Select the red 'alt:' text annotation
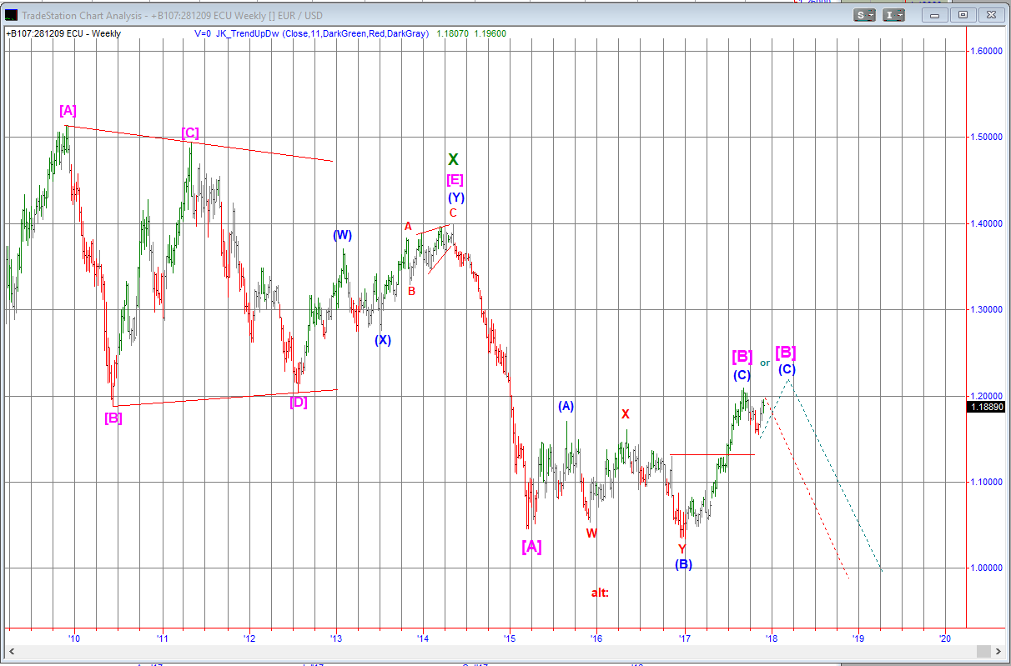Image resolution: width=1011 pixels, height=666 pixels. [600, 593]
